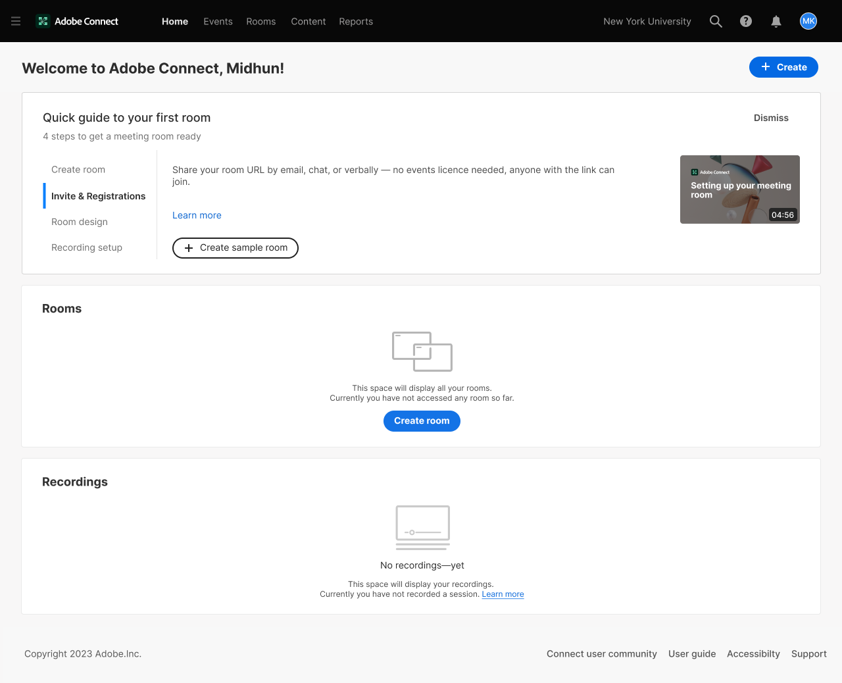
Task: Click the Copyright 2023 Adobe.Inc. text
Action: (x=83, y=653)
